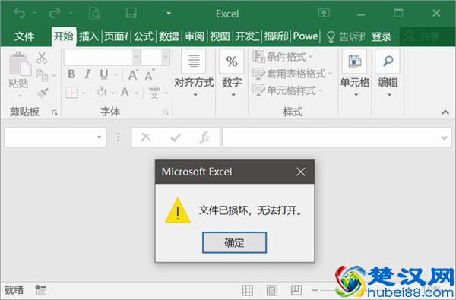Open 条件格式 conditional formatting menu
The width and height of the screenshot is (456, 300).
[x=282, y=57]
